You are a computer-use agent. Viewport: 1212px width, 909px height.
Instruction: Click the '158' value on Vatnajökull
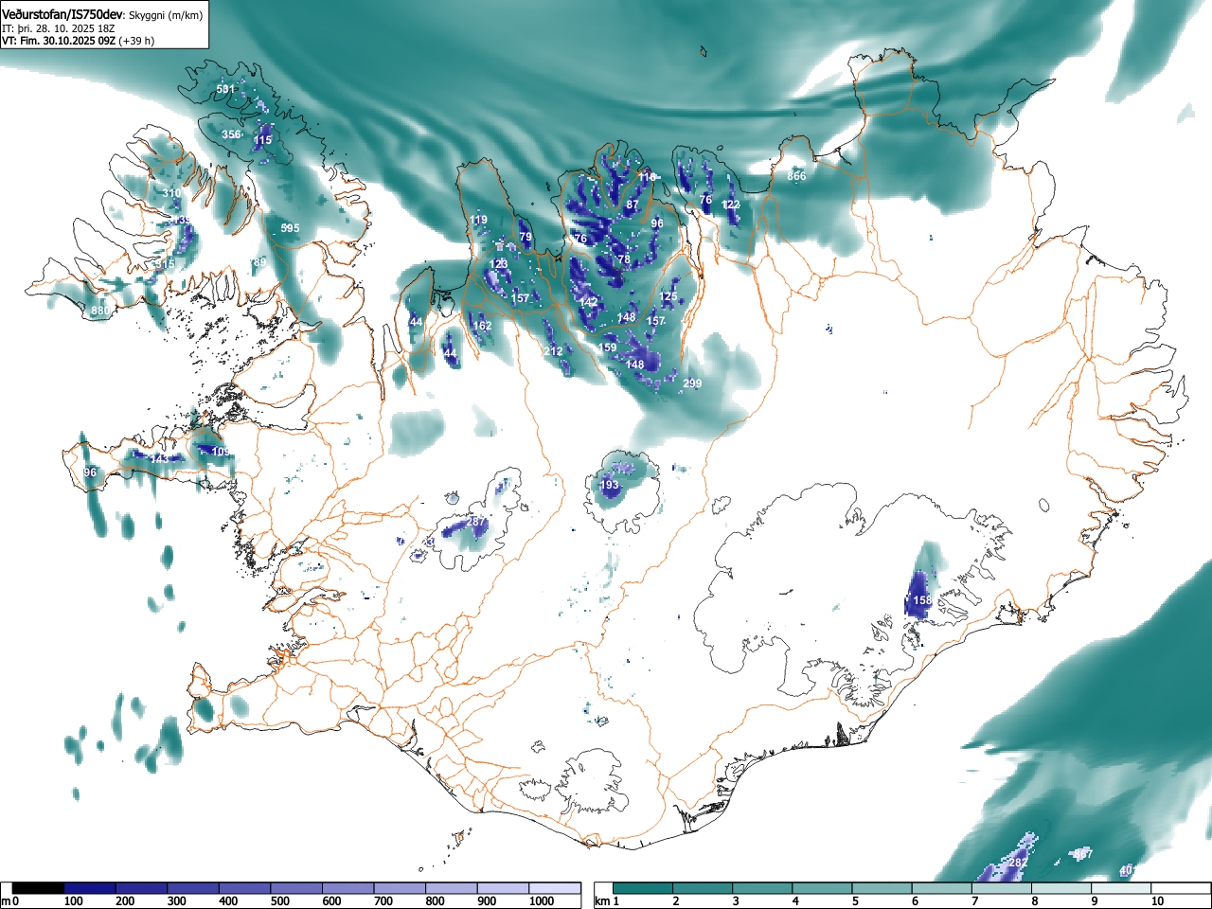[x=922, y=600]
